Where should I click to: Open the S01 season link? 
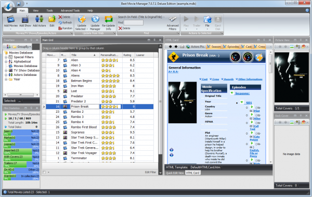[x=249, y=103]
